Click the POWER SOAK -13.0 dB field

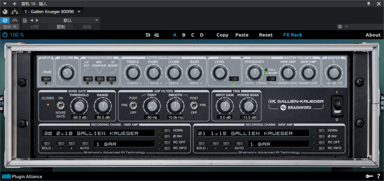coord(248,117)
